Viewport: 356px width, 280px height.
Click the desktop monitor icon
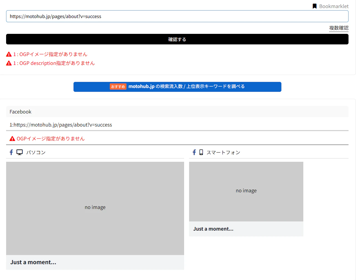pyautogui.click(x=19, y=152)
